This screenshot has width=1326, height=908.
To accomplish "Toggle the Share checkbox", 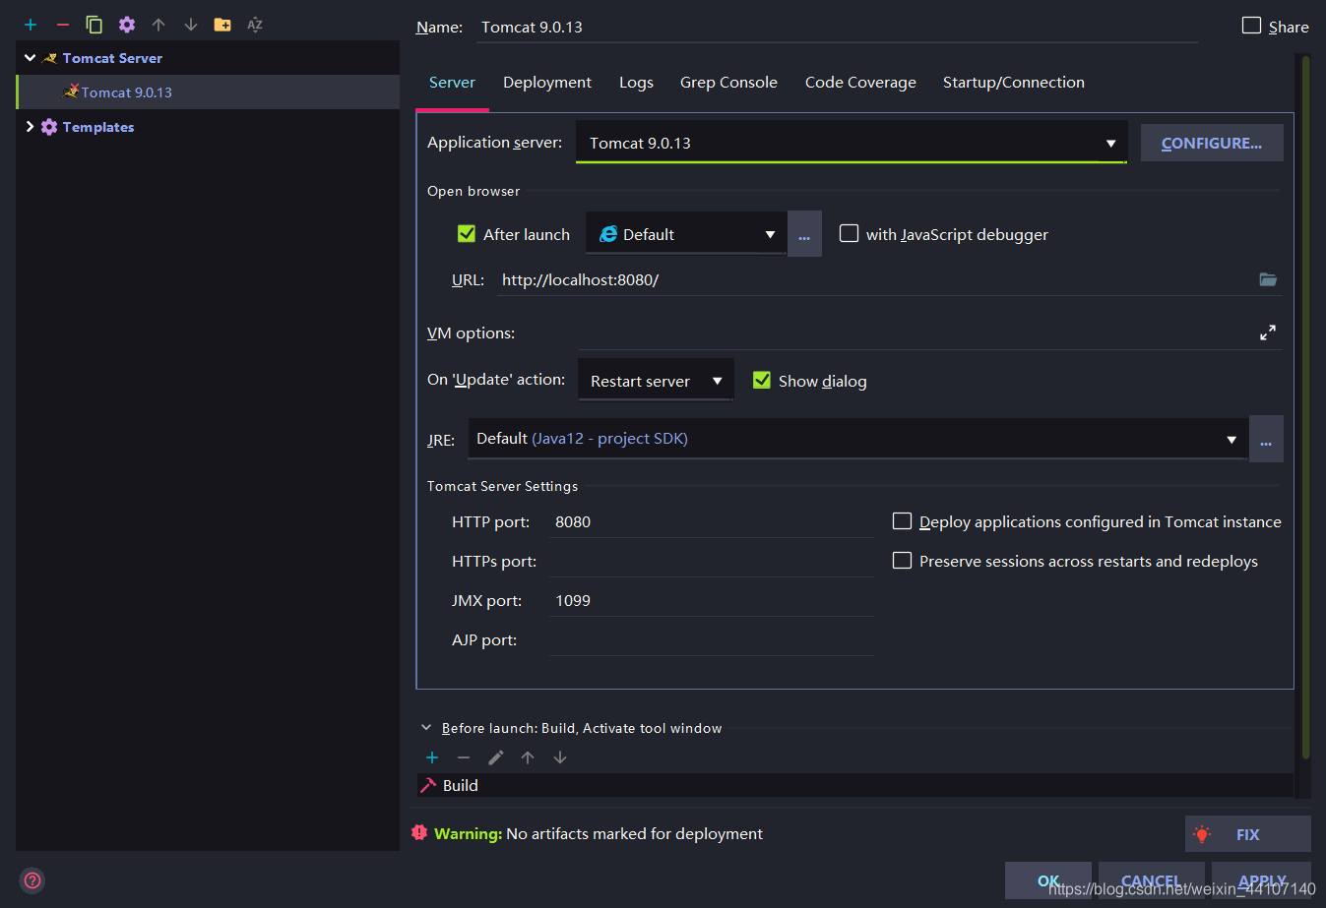I will 1251,26.
